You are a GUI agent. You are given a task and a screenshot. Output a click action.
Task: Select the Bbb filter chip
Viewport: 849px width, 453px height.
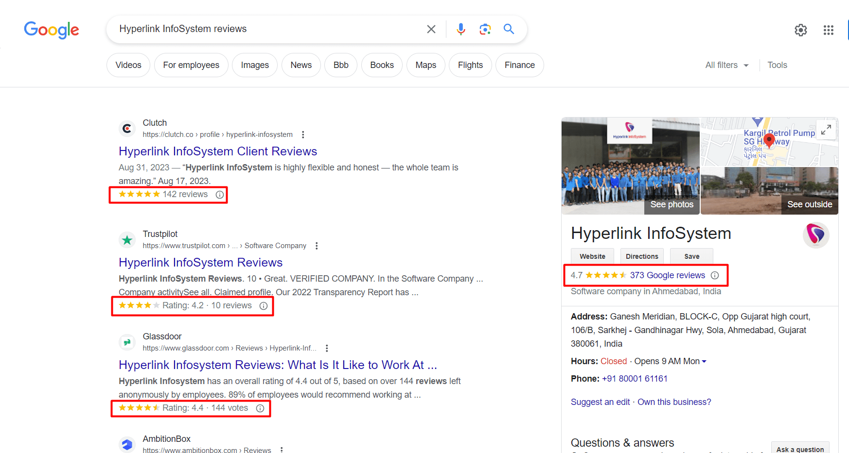pyautogui.click(x=341, y=65)
